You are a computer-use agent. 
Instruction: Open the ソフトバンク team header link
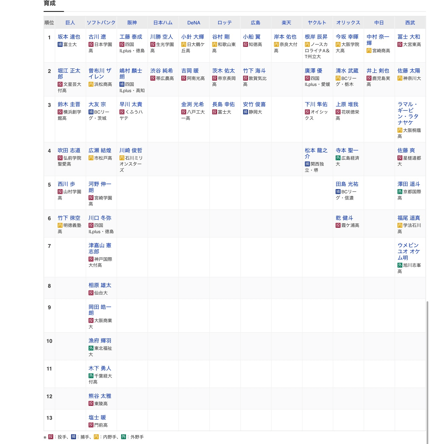pos(101,23)
